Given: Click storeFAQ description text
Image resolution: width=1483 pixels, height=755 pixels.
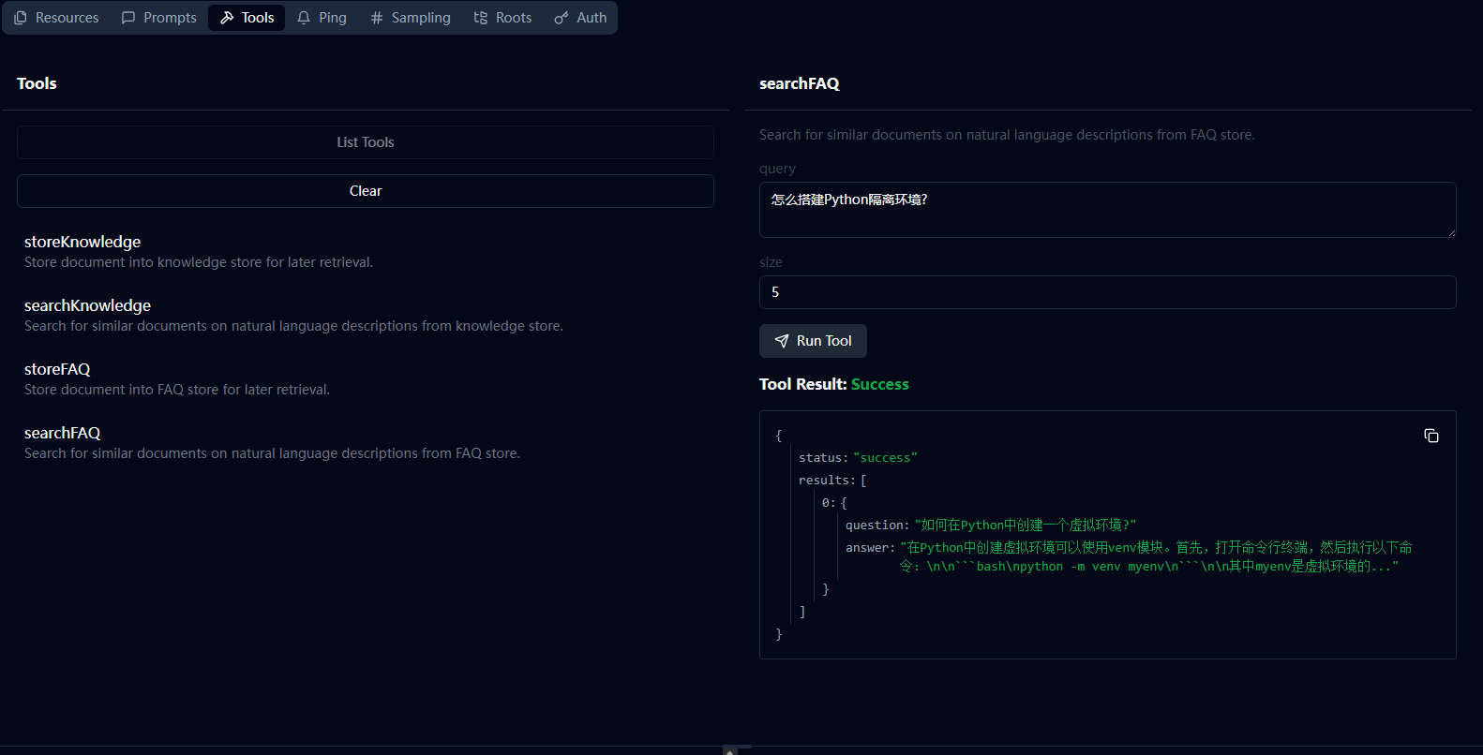Looking at the screenshot, I should pyautogui.click(x=177, y=390).
